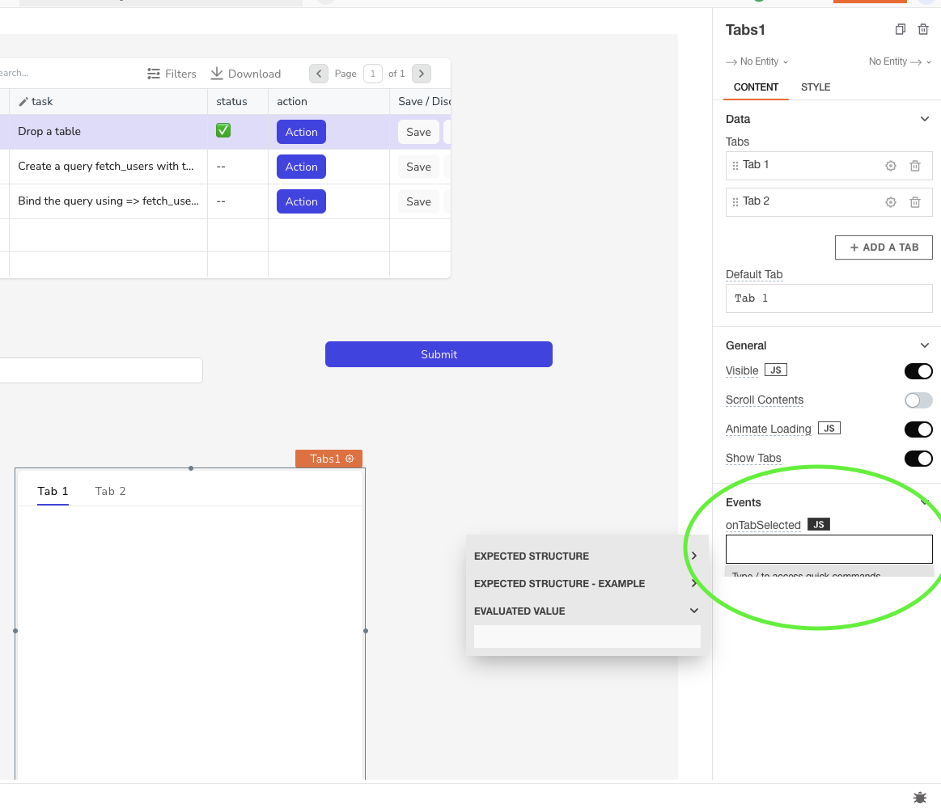Select the pencil edit icon on task column
This screenshot has width=941, height=808.
[23, 101]
